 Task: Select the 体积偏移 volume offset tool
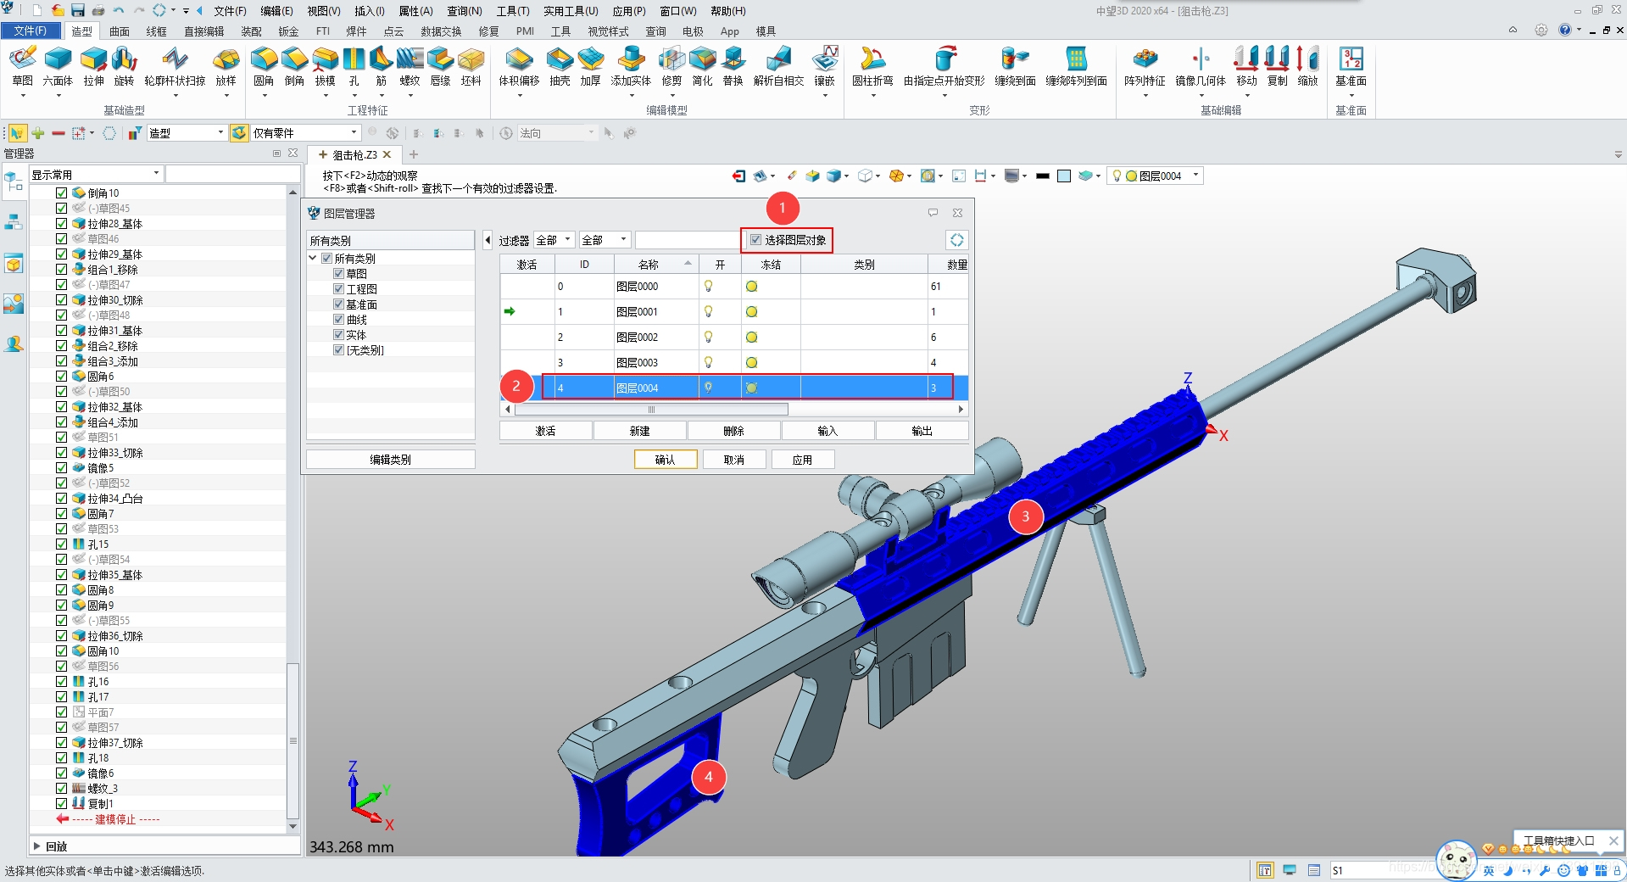[519, 66]
